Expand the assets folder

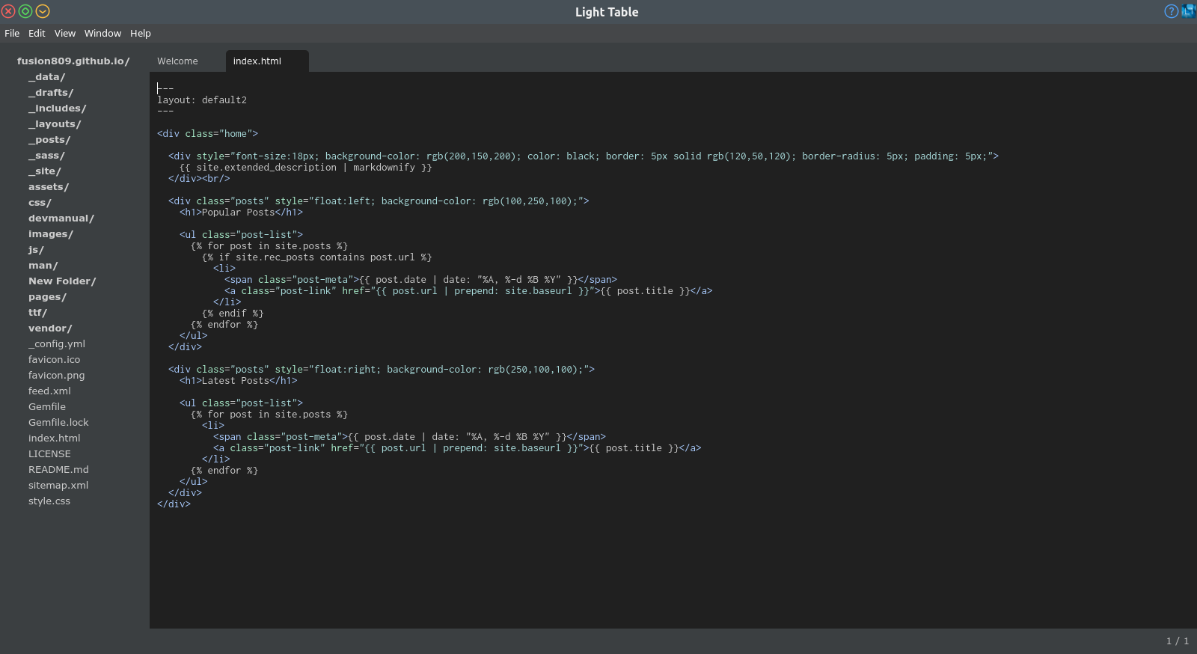(x=49, y=187)
